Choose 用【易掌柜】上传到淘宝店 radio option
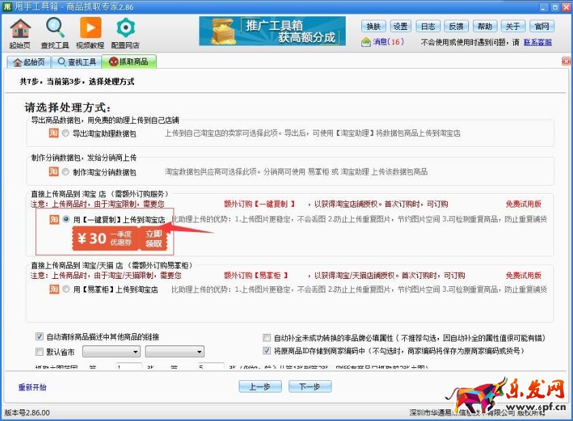The image size is (573, 421). click(x=66, y=289)
